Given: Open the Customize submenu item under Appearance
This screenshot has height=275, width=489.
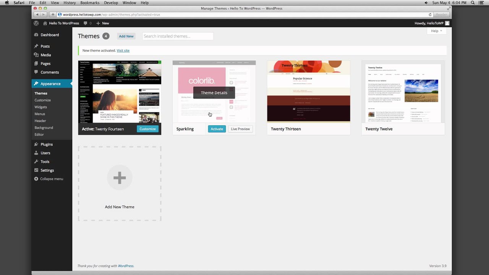Looking at the screenshot, I should coord(42,100).
